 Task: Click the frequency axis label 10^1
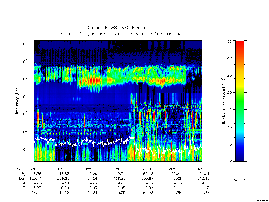[24, 149]
